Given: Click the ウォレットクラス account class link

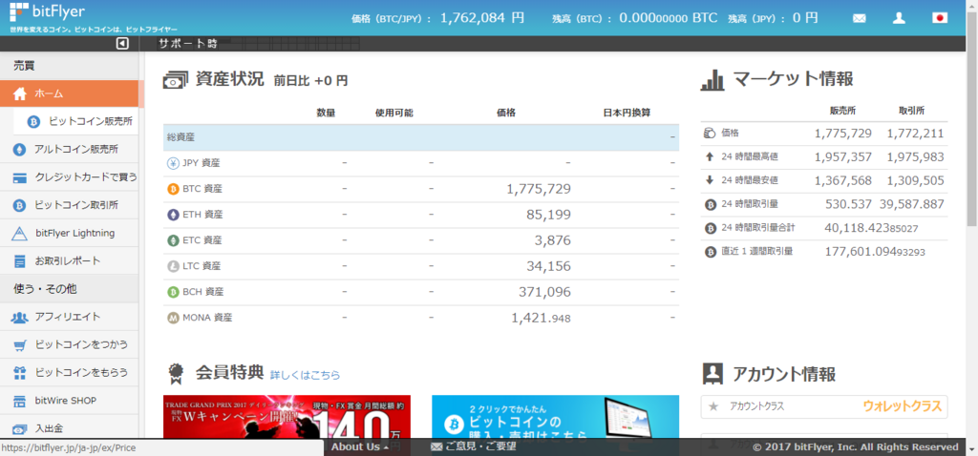Looking at the screenshot, I should tap(902, 406).
